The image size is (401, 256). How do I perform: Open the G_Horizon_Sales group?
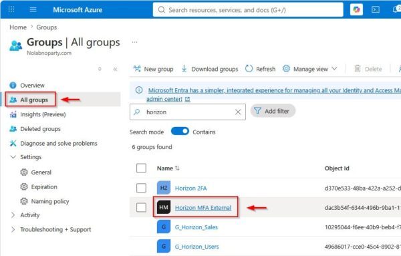pyautogui.click(x=196, y=227)
